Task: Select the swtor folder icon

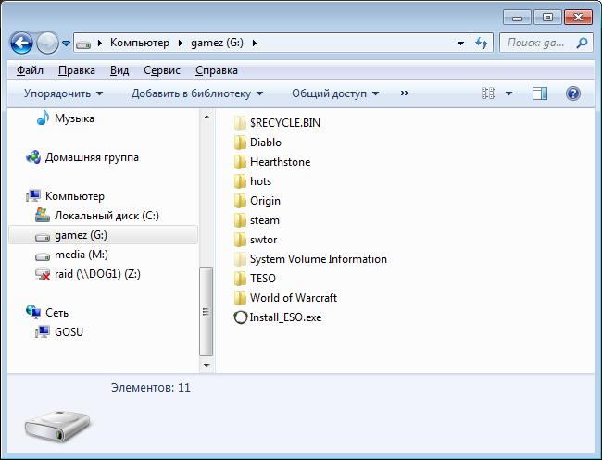Action: (x=240, y=240)
